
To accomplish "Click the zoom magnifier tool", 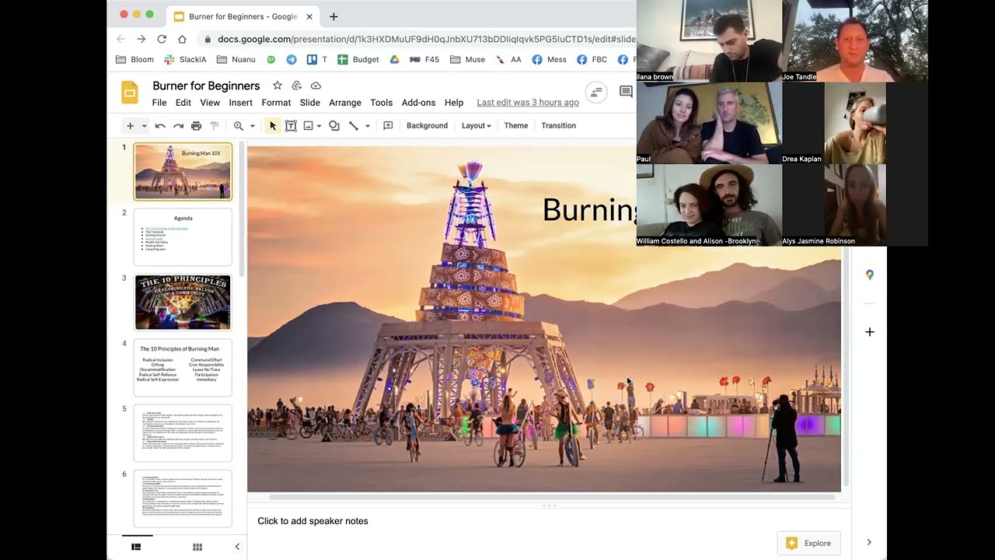I will pos(239,126).
